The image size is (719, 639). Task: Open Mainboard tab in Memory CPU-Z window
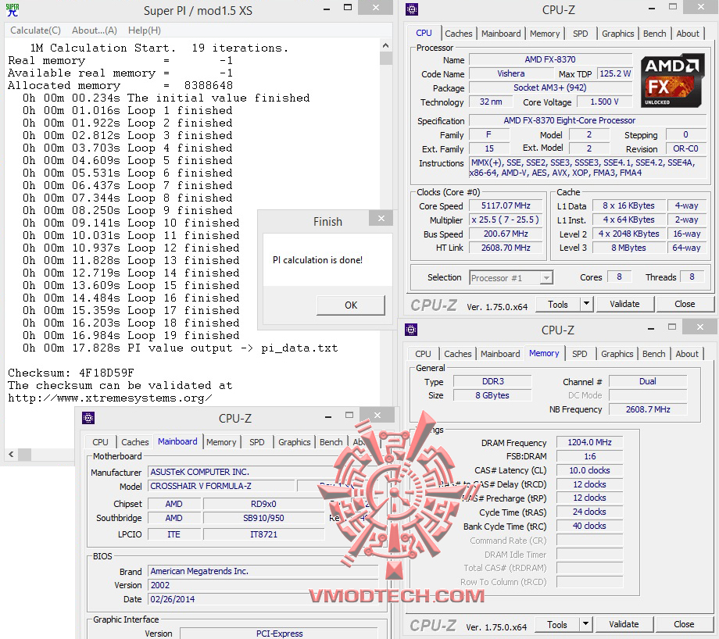point(500,354)
